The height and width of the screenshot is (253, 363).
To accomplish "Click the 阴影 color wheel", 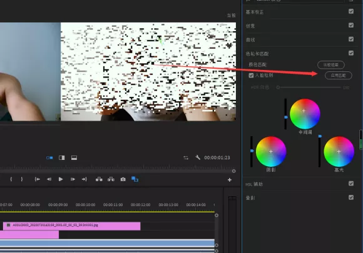I will pos(271,151).
